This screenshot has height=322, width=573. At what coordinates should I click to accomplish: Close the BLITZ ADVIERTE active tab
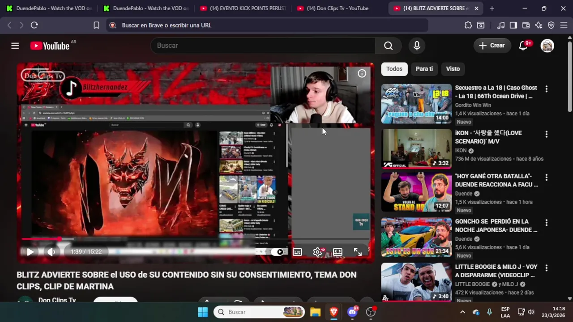click(x=476, y=8)
